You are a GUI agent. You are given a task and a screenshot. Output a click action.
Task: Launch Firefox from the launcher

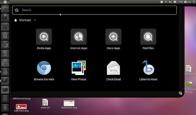pyautogui.click(x=5, y=18)
